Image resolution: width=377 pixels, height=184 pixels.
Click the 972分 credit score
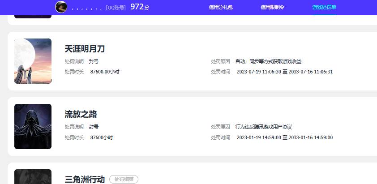coord(140,7)
